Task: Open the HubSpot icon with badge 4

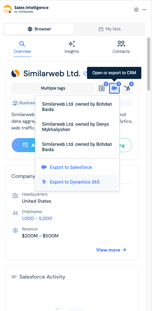Action: pos(127,88)
